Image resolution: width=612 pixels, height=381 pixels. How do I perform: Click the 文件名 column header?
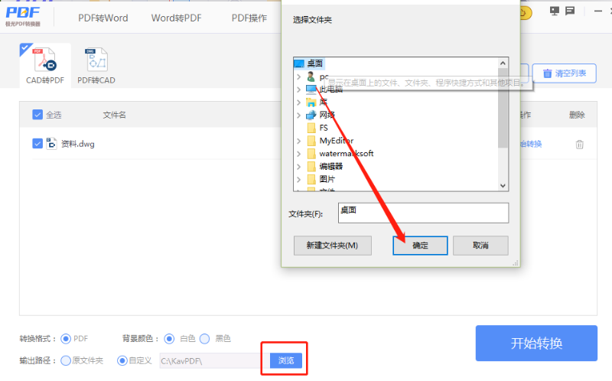(114, 115)
